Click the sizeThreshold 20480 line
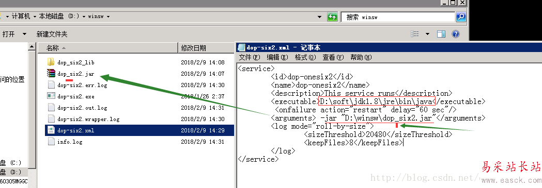542x188 pixels. click(x=378, y=134)
